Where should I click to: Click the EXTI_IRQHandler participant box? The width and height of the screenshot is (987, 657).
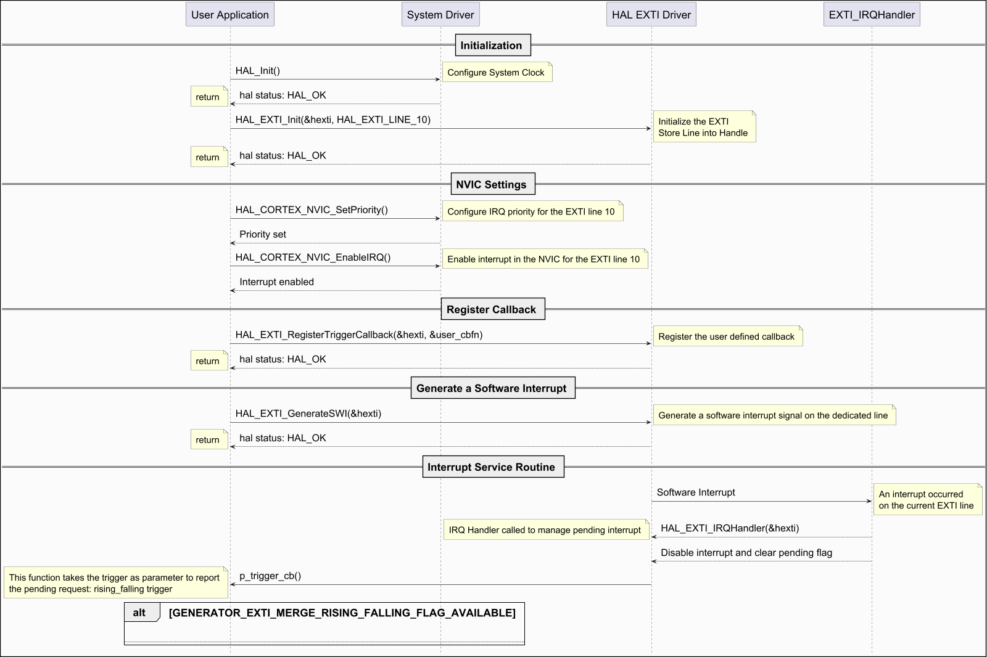[x=872, y=15]
